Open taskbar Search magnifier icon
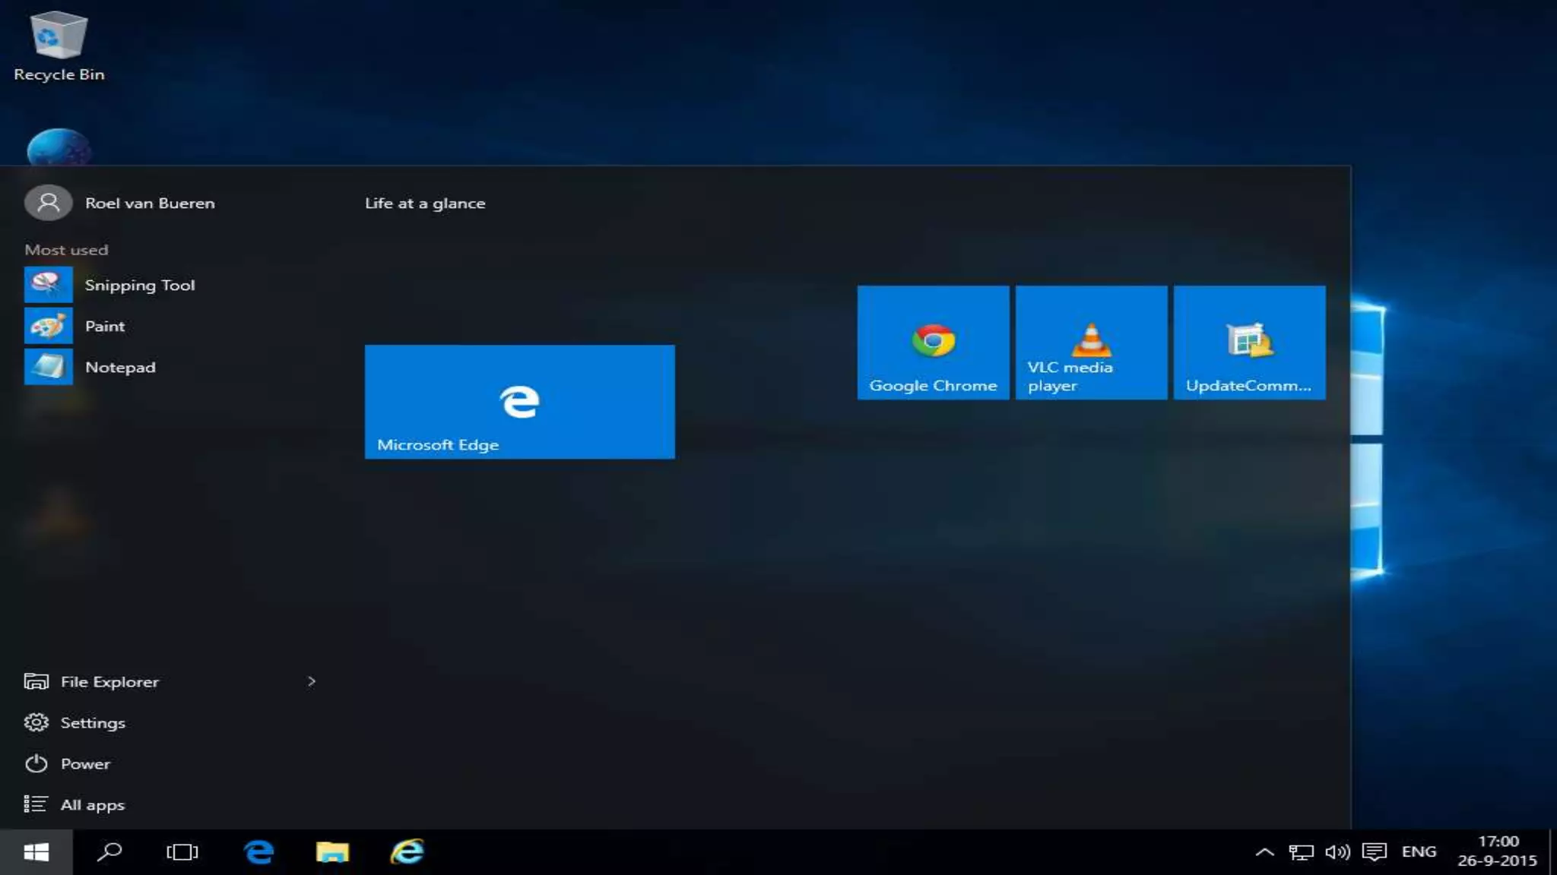This screenshot has width=1557, height=875. [109, 852]
